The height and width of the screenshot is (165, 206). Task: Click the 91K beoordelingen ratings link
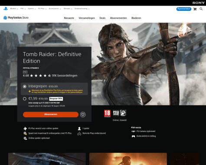65,76
